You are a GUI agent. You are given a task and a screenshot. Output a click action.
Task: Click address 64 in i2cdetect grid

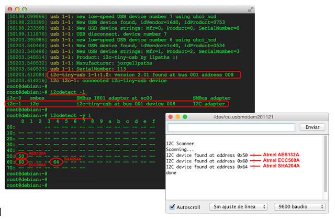tap(56, 162)
